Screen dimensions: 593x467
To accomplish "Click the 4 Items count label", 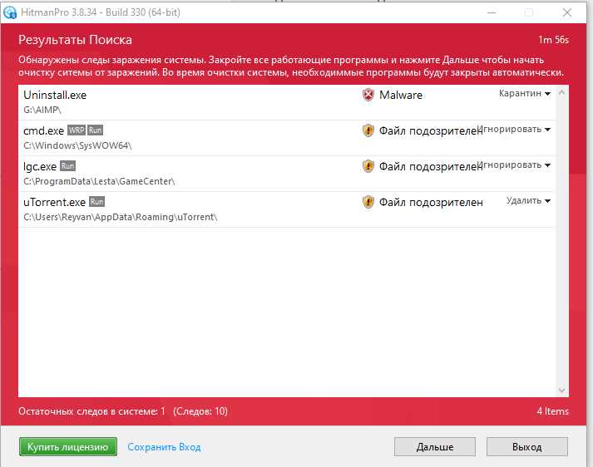I will coord(553,411).
